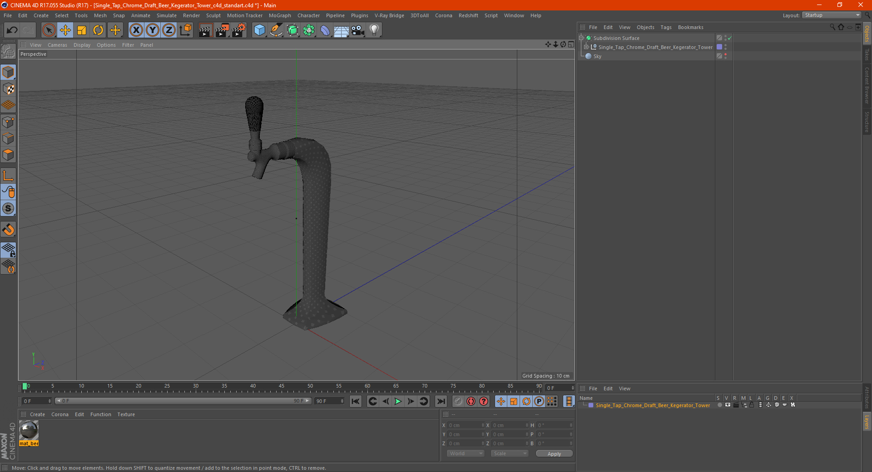Select the Sky object in Object Manager
The image size is (872, 472).
pos(597,56)
